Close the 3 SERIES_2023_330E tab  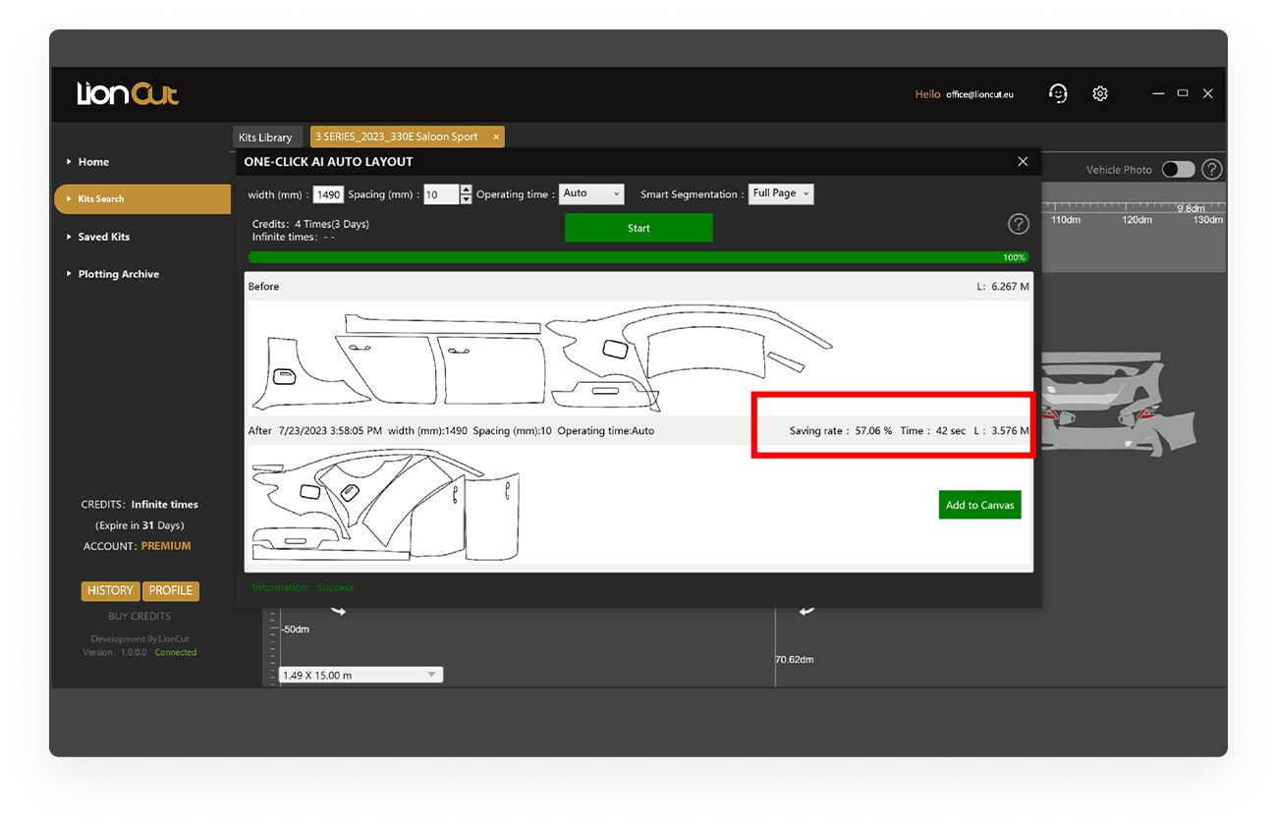click(496, 137)
